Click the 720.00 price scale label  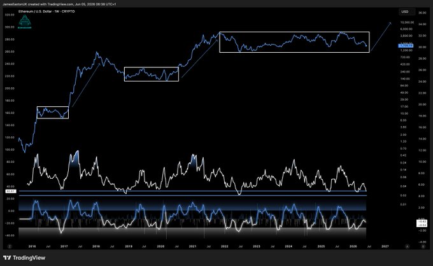(x=405, y=57)
